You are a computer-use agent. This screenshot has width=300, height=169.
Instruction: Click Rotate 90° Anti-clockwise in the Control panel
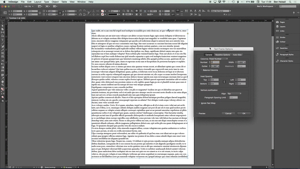(x=84, y=11)
